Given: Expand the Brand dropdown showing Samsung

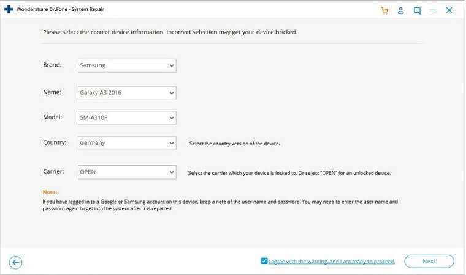Looking at the screenshot, I should (x=127, y=65).
